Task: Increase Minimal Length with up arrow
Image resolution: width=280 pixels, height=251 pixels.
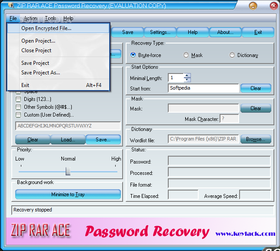Action: pyautogui.click(x=187, y=75)
